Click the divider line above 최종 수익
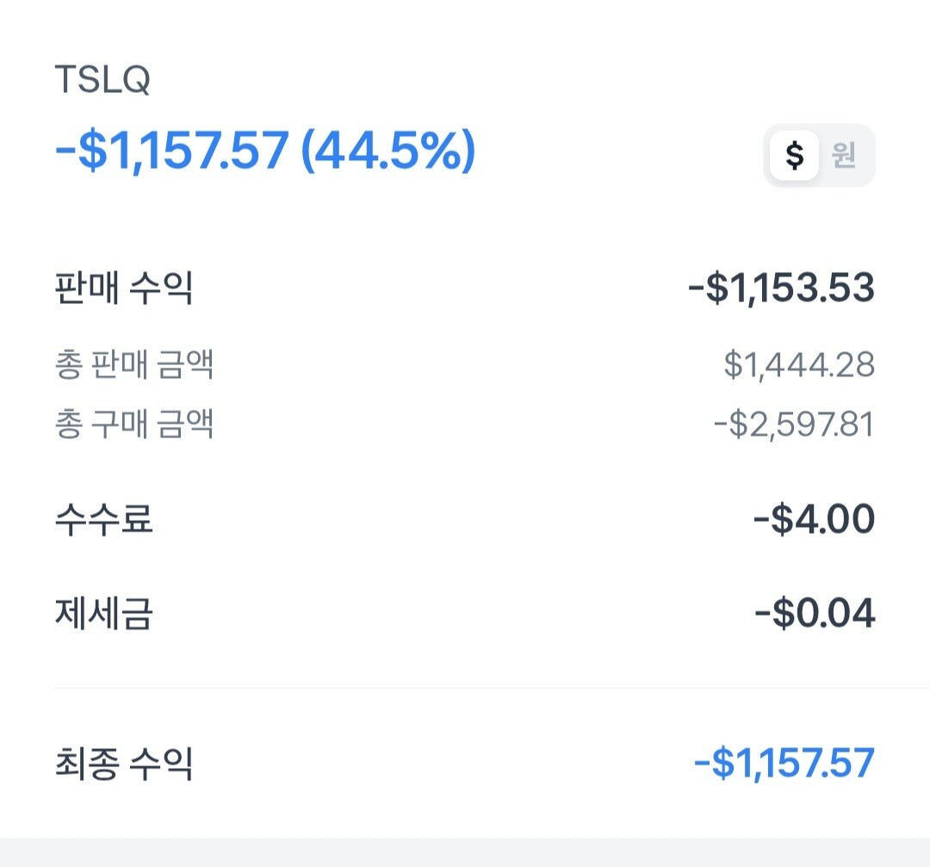 click(x=493, y=688)
